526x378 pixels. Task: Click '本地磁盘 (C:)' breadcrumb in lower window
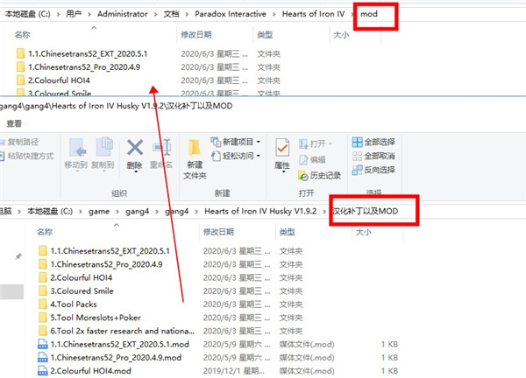pos(50,211)
